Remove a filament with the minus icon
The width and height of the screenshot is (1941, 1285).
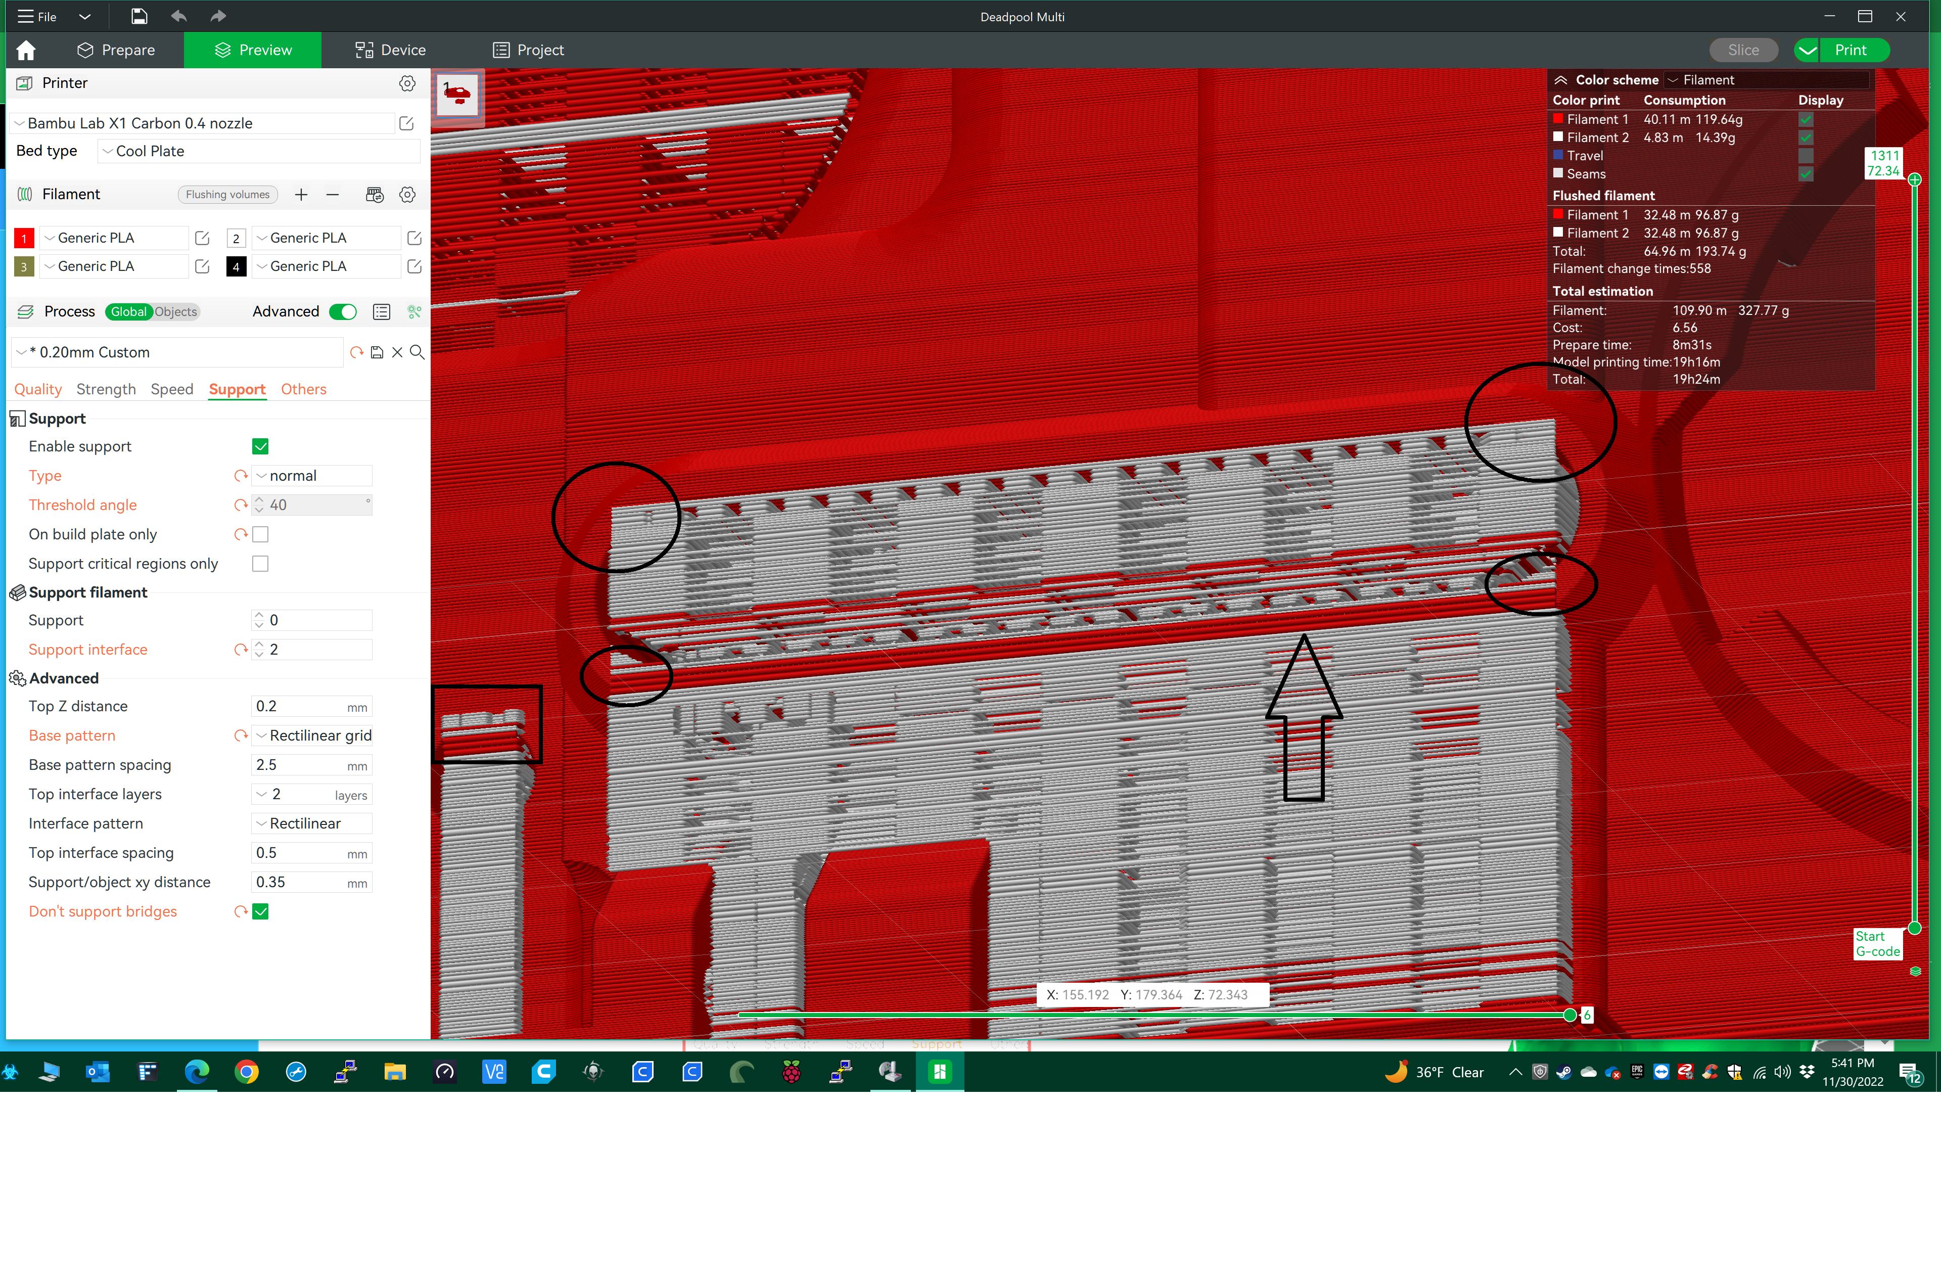[x=332, y=194]
